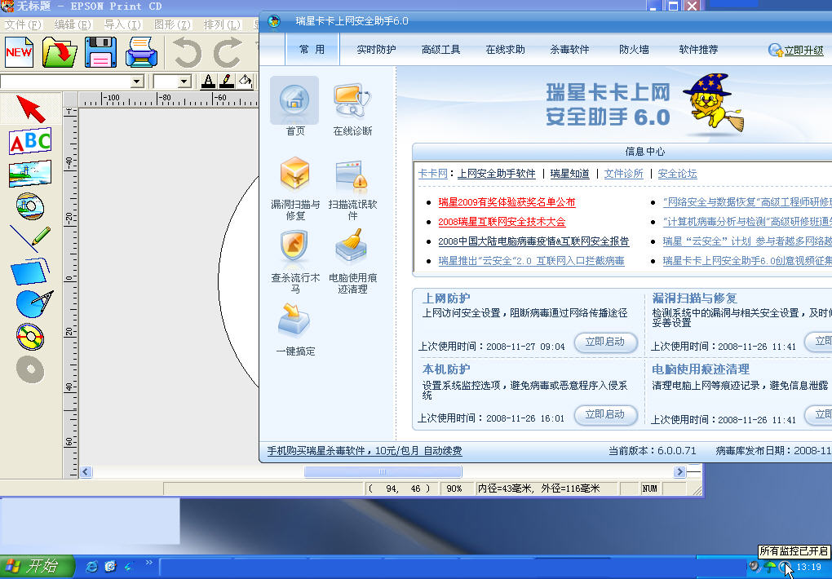Image resolution: width=832 pixels, height=579 pixels.
Task: Click the NEW document icon in EPSON Print CD
Action: pos(19,51)
